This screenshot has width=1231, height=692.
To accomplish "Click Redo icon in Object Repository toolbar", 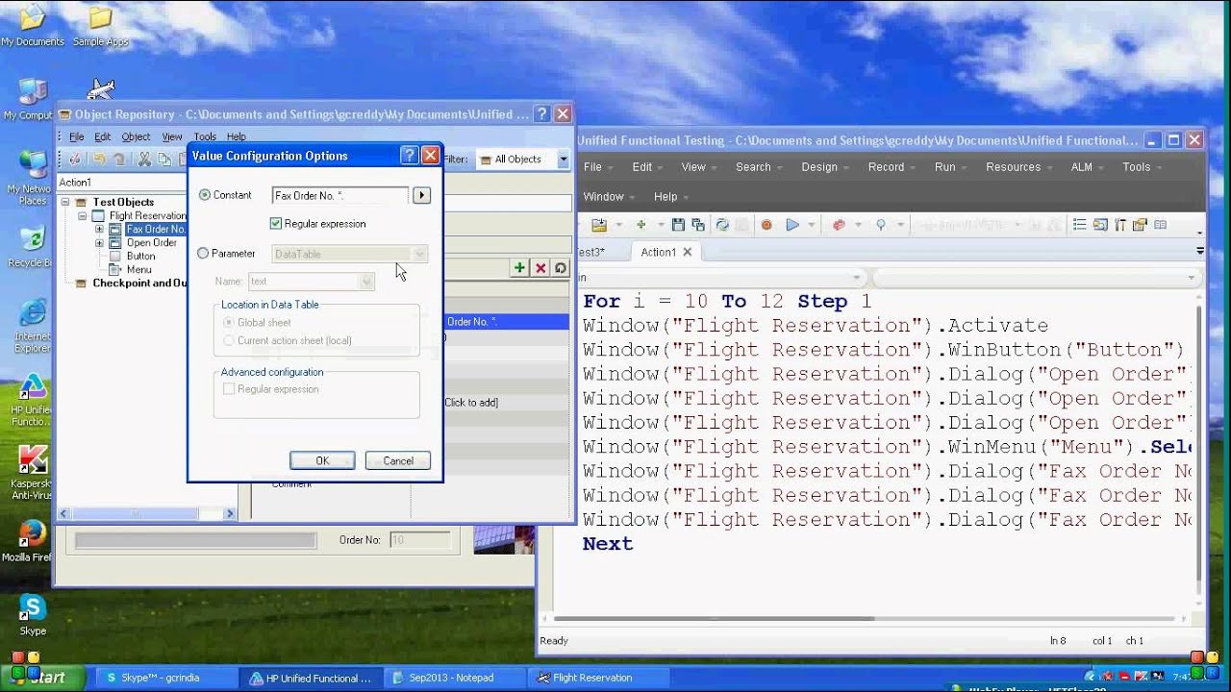I will click(x=119, y=160).
